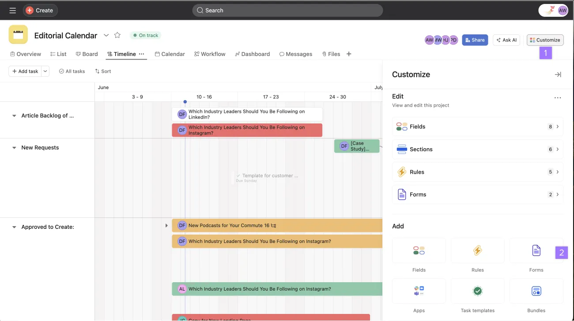Screen dimensions: 574x321
Task: Click the plus icon to add tab
Action: coord(349,54)
